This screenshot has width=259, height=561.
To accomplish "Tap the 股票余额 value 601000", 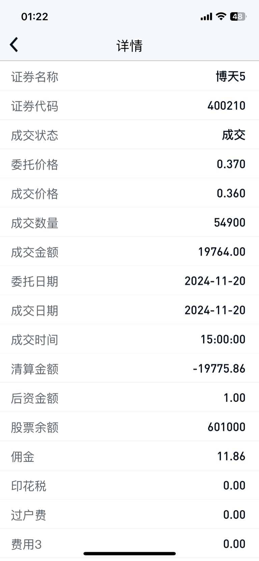I will point(227,427).
